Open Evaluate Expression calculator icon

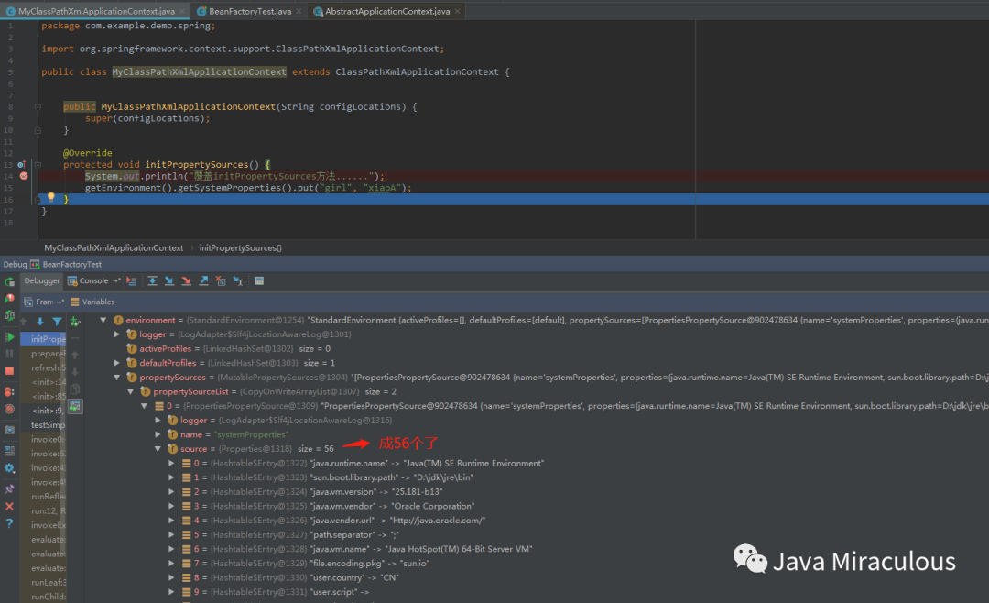[259, 281]
